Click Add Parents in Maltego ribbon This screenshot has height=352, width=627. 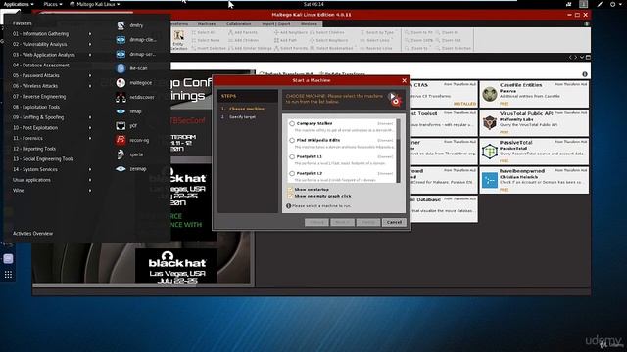[243, 32]
